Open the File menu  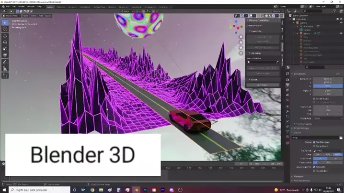click(8, 7)
